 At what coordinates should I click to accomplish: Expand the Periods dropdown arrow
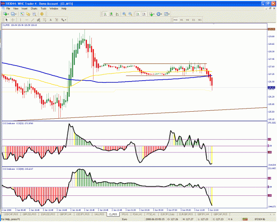coord(161,14)
